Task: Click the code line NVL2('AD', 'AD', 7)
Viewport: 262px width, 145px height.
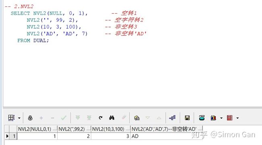Action: pyautogui.click(x=57, y=33)
